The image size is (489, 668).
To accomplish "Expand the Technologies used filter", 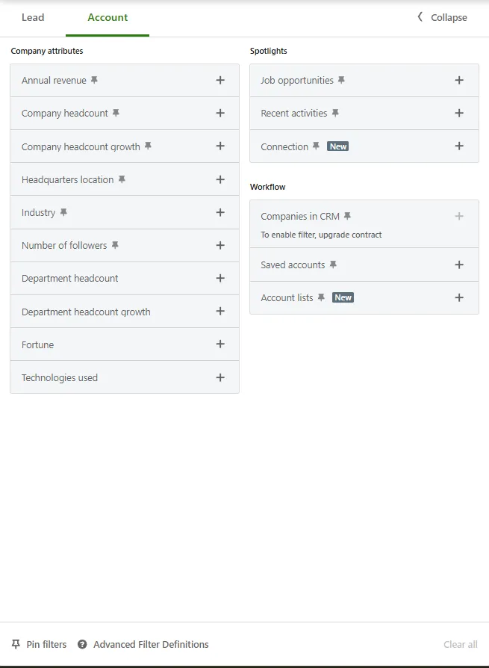I will 220,377.
